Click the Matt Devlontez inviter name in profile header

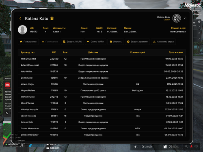(x=178, y=32)
